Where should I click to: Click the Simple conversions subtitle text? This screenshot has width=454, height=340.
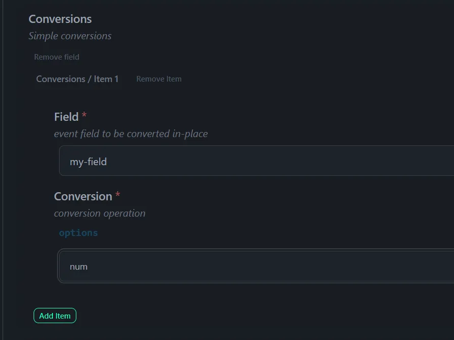(x=70, y=36)
